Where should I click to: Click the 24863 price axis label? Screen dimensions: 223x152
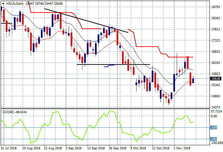[216, 96]
